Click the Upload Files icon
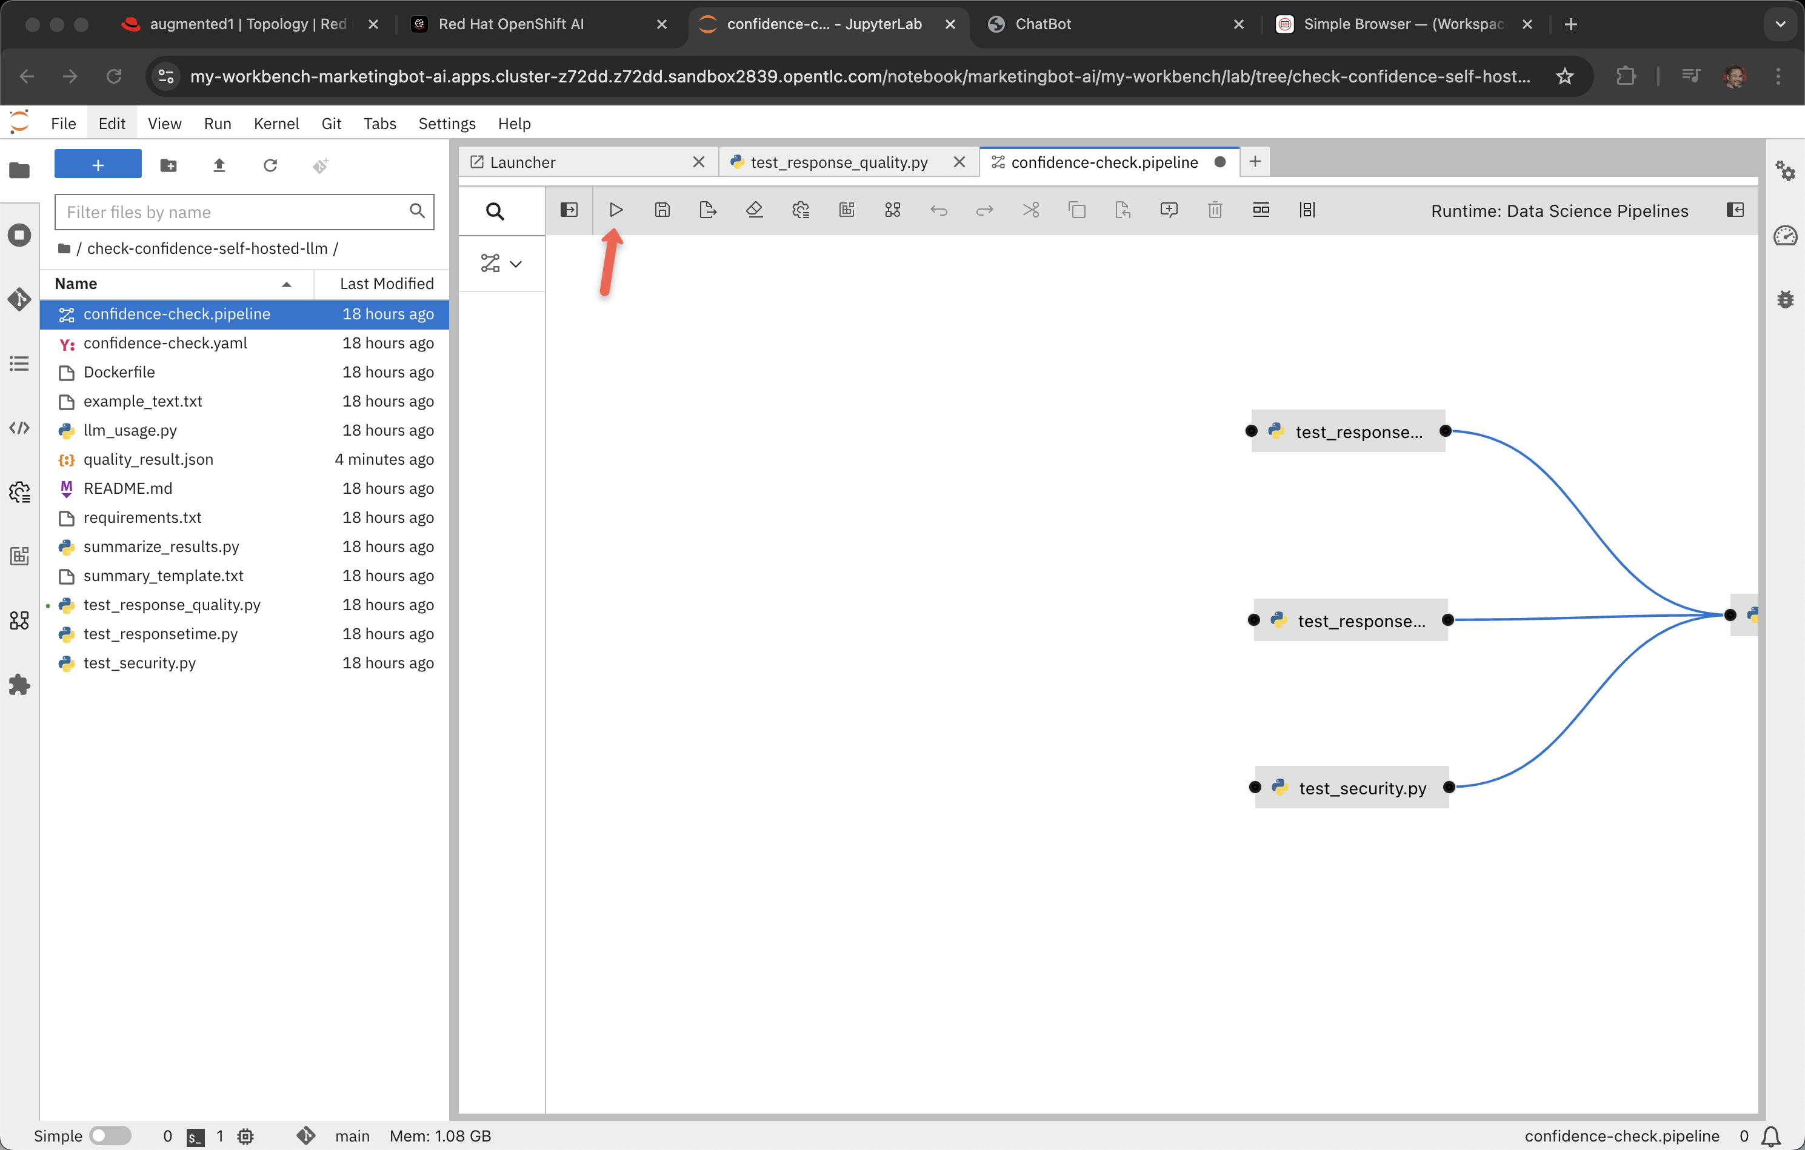This screenshot has width=1805, height=1150. pyautogui.click(x=219, y=165)
